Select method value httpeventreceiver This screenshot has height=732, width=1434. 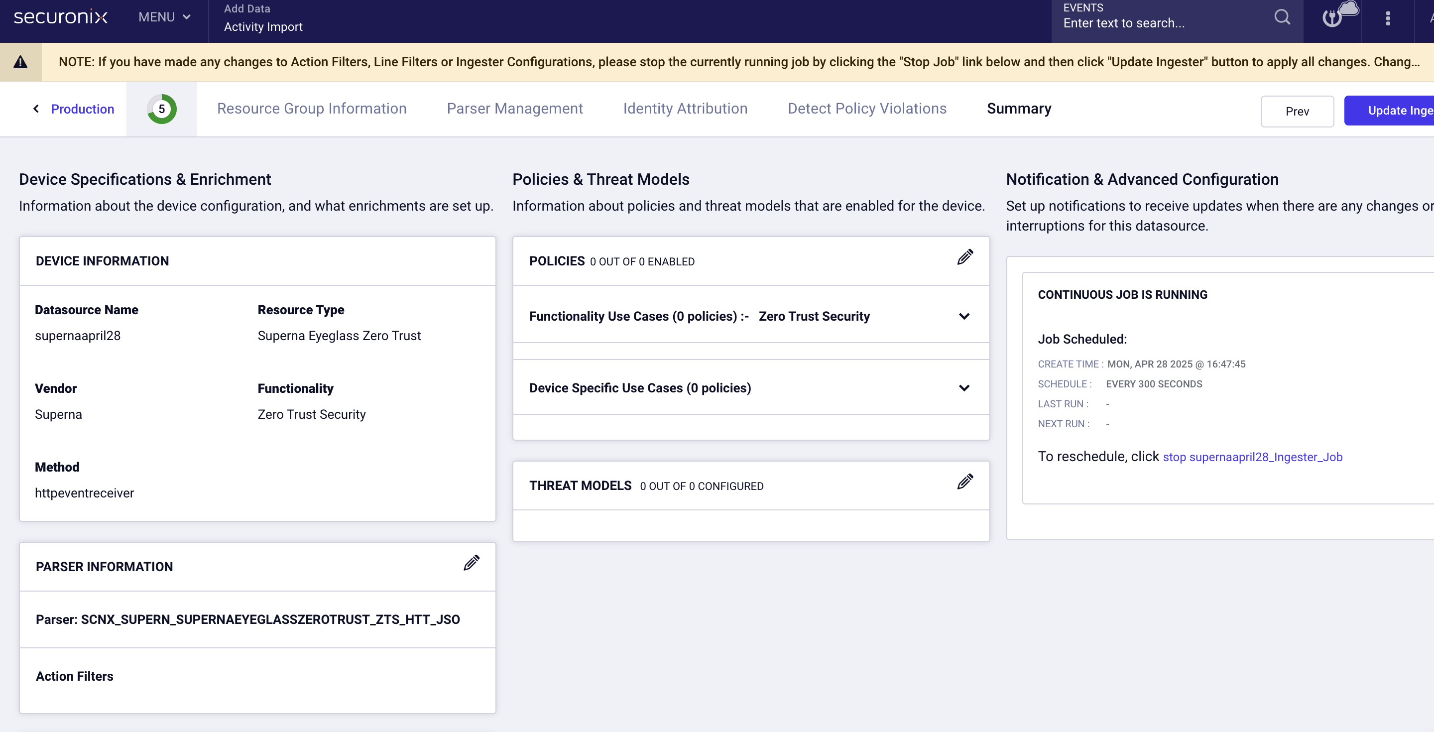click(x=84, y=493)
